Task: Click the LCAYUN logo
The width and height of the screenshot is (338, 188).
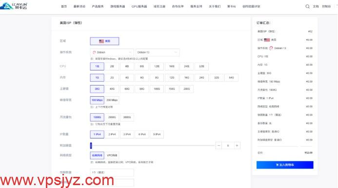Action: 14,6
